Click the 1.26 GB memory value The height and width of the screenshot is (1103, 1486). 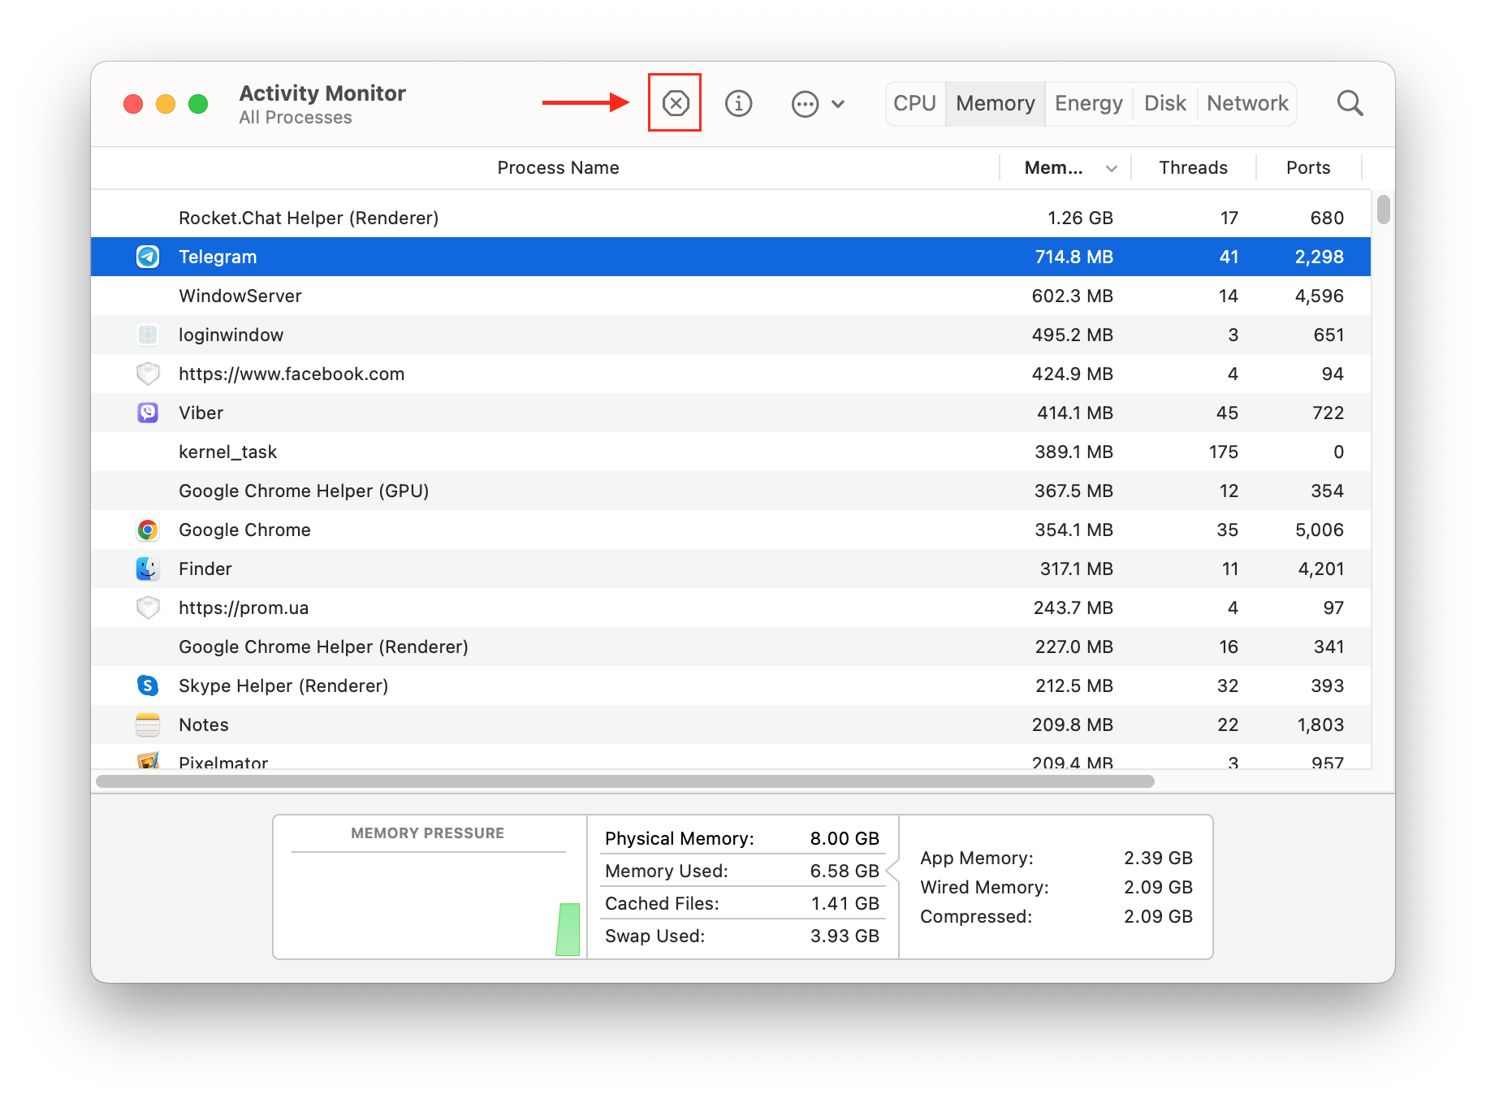pyautogui.click(x=1080, y=218)
